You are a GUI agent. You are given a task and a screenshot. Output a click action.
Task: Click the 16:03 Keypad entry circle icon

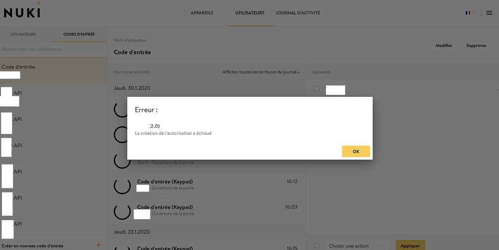click(122, 211)
